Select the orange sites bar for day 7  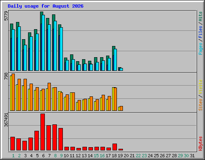point(49,97)
